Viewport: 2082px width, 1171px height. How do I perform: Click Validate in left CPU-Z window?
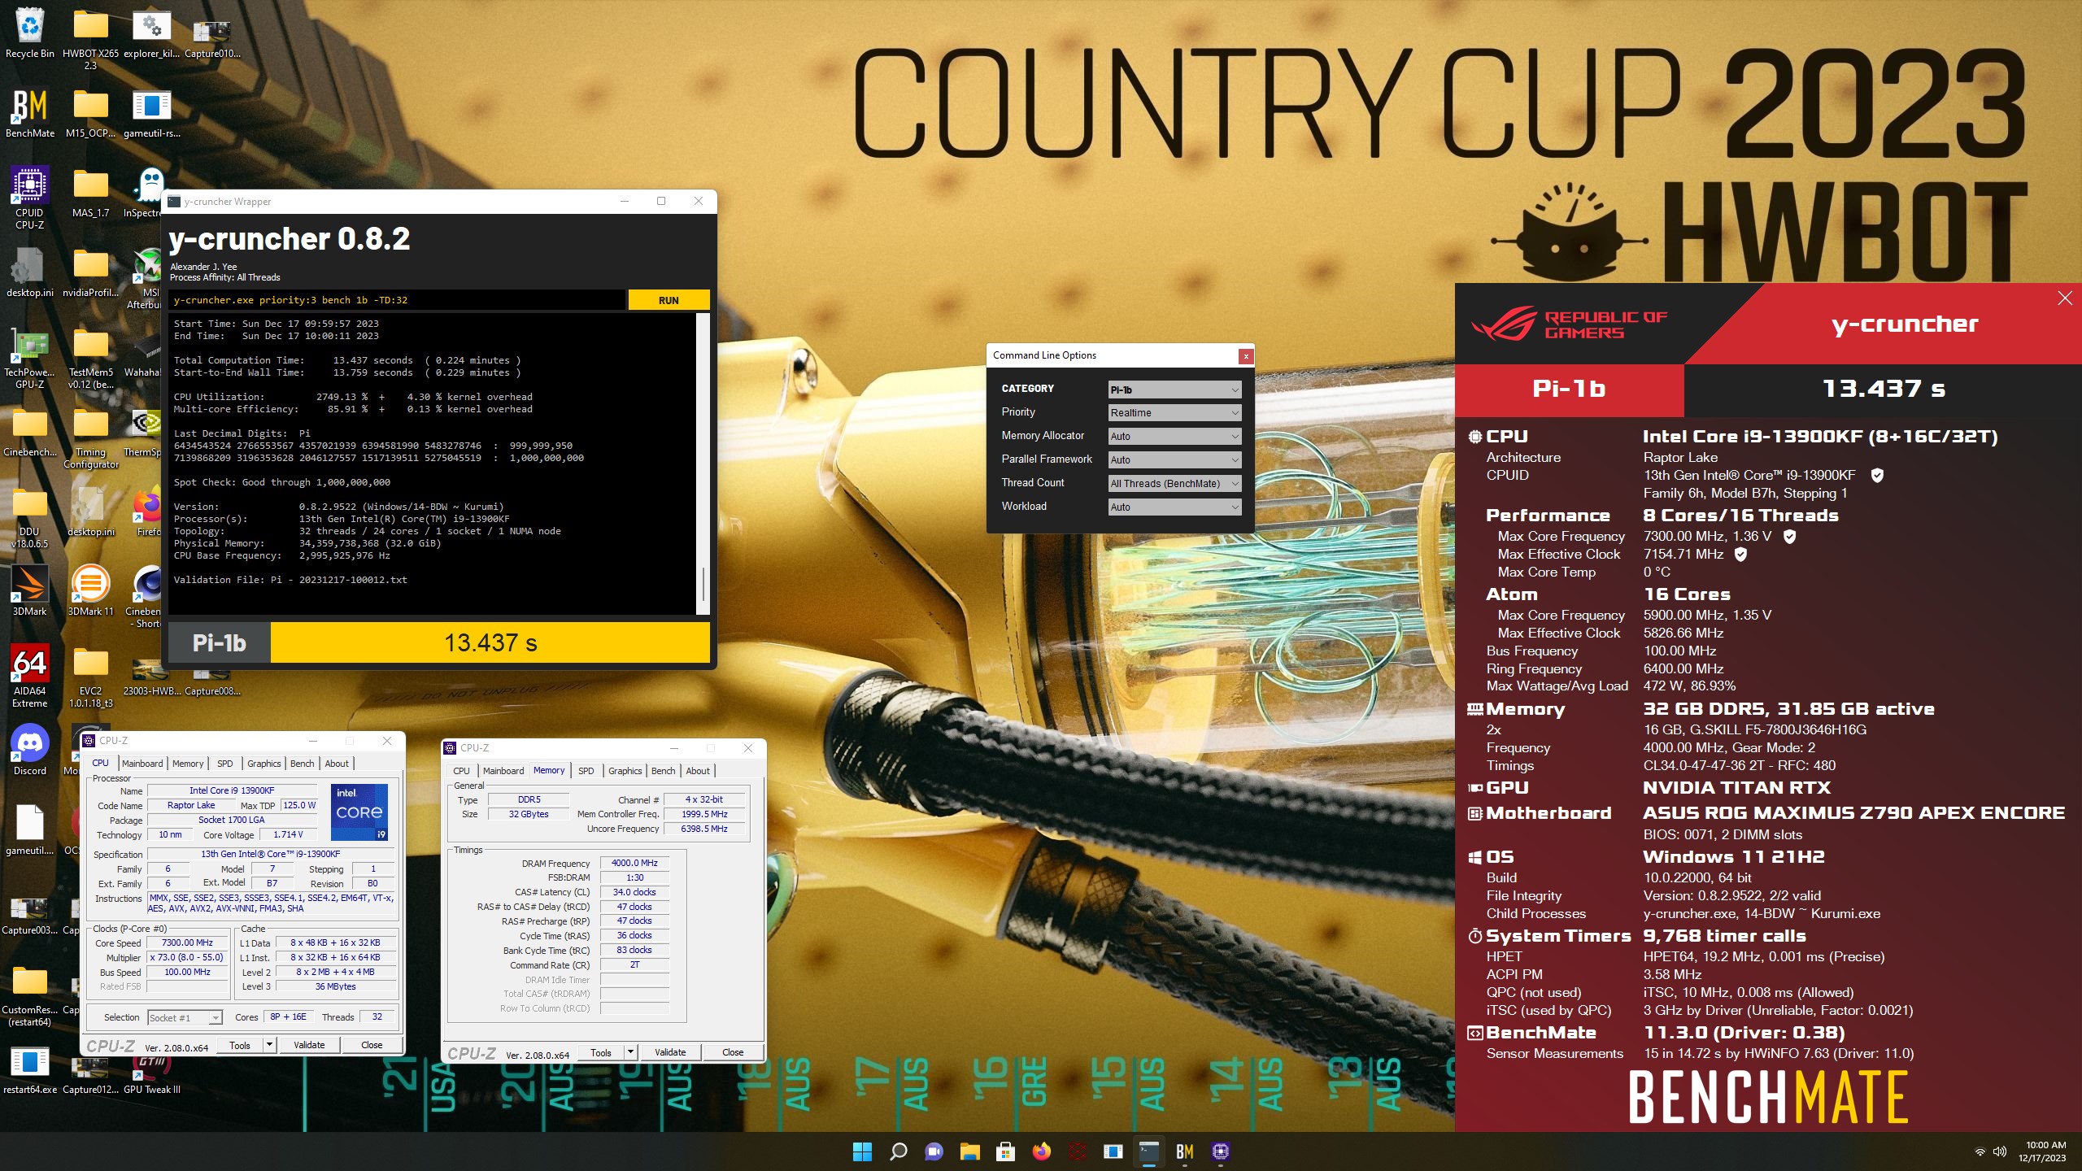coord(309,1045)
